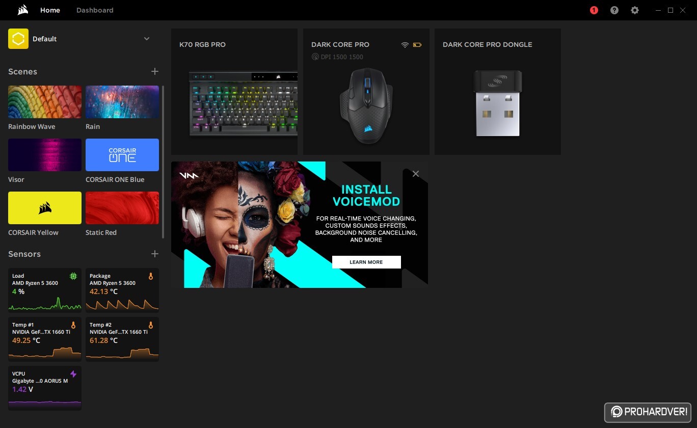Click the thermometer icon on the Package sensor
The height and width of the screenshot is (428, 697).
coord(151,276)
